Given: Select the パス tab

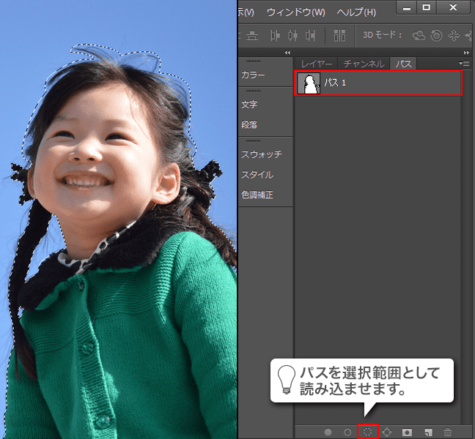Looking at the screenshot, I should tap(403, 64).
